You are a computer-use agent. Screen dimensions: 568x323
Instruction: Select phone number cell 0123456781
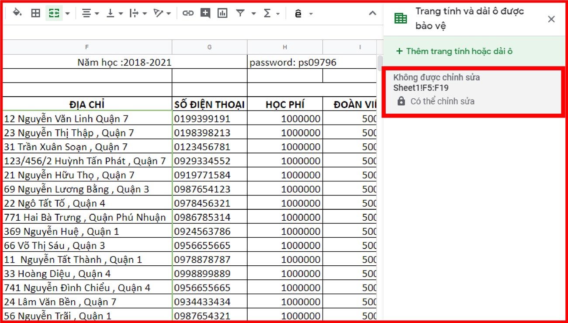click(x=210, y=146)
